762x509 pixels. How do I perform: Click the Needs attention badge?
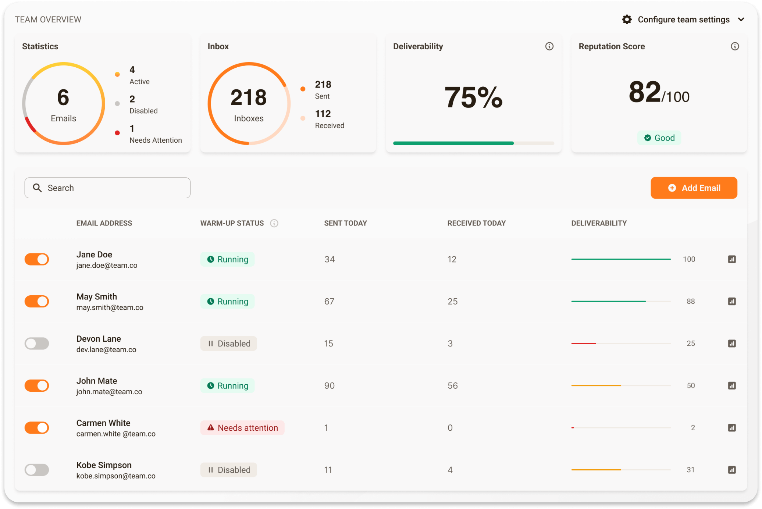(x=242, y=428)
